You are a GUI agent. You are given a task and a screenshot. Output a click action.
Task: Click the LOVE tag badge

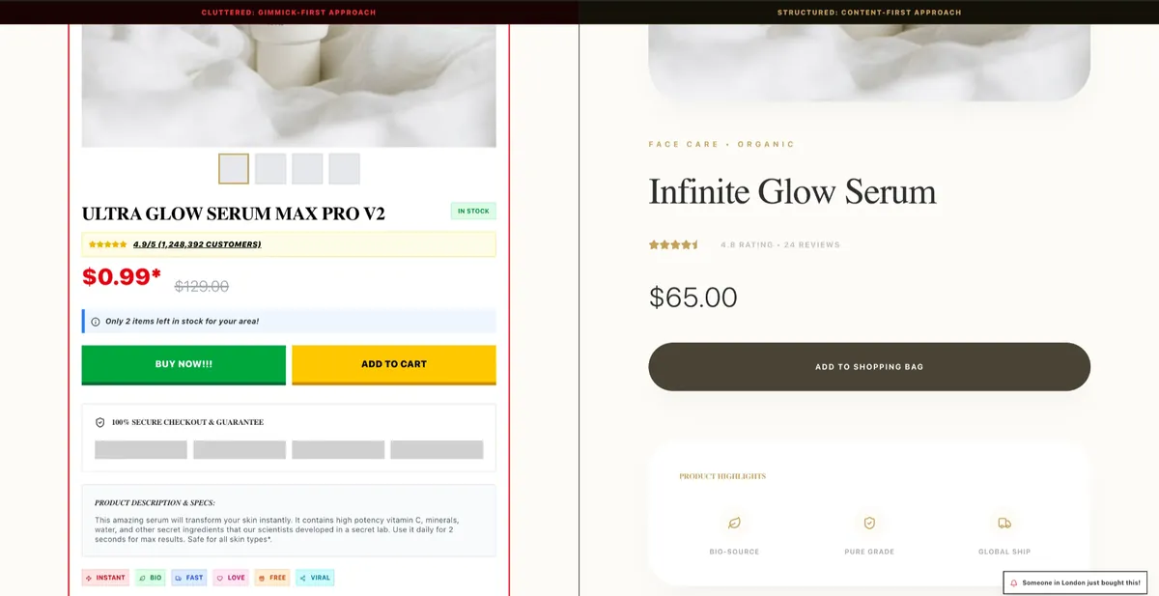(x=231, y=578)
